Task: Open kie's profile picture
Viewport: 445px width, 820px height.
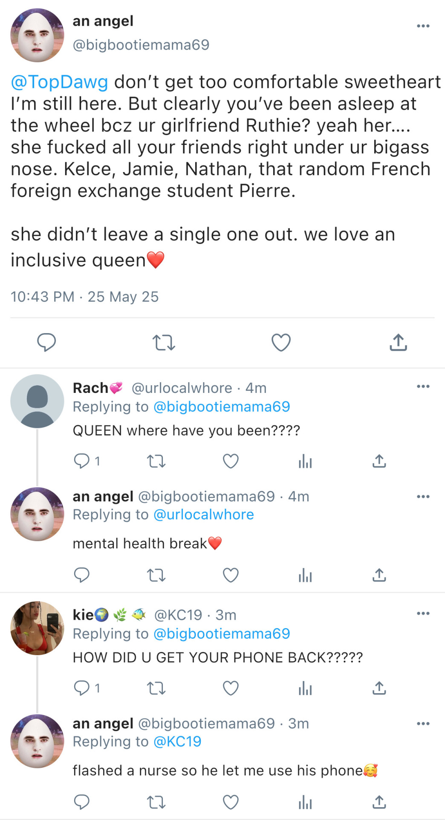Action: click(38, 628)
